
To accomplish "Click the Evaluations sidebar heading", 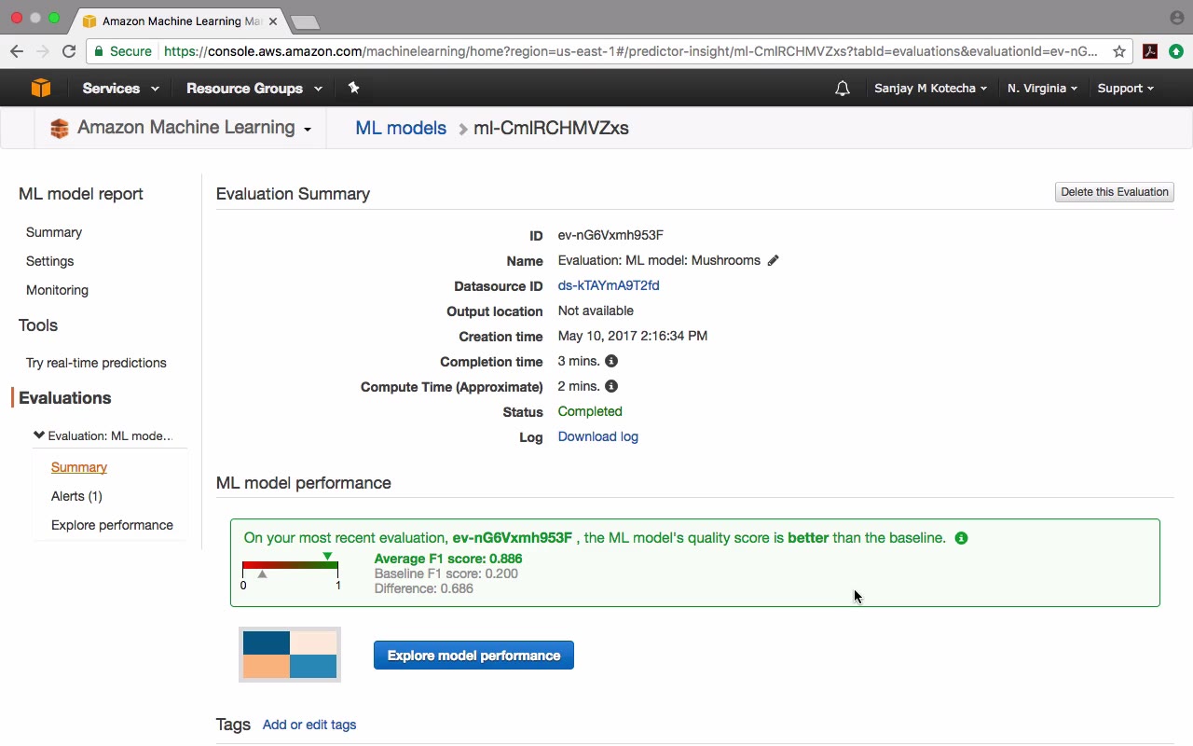I will (64, 398).
